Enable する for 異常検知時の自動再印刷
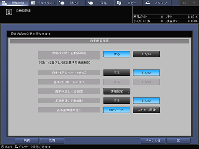199x149 pixels. coord(117,54)
